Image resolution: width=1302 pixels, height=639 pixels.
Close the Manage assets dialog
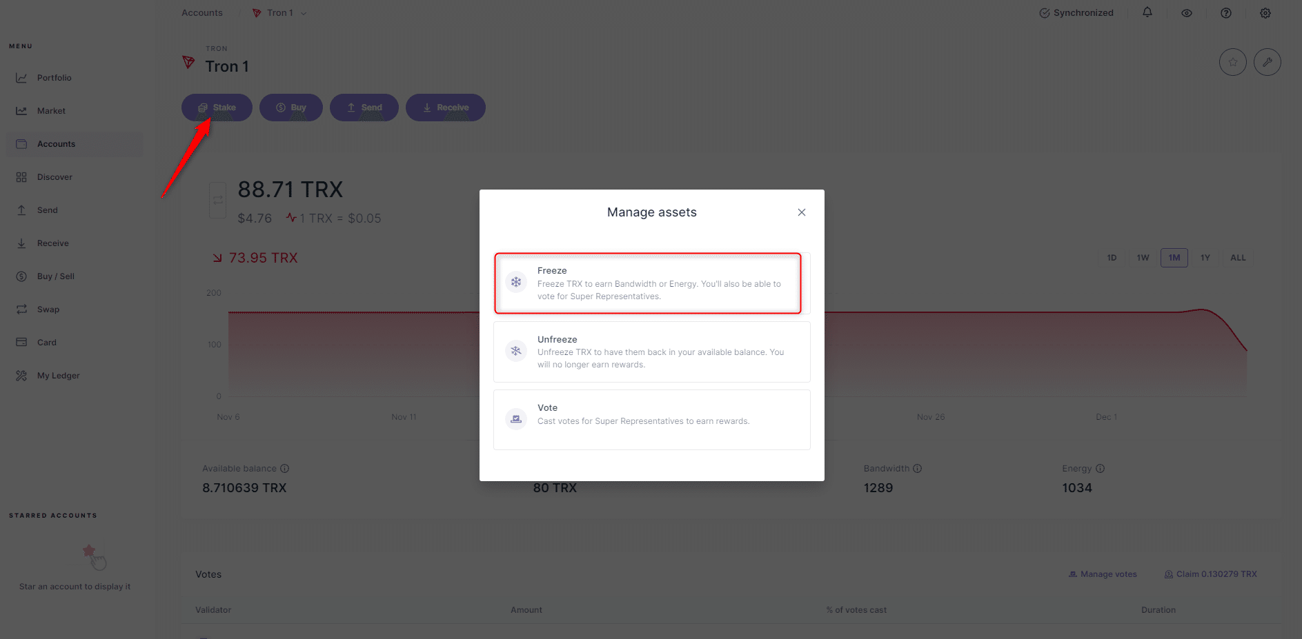801,212
